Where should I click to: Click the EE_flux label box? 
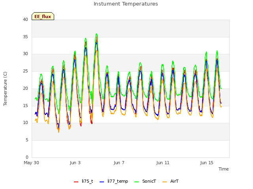click(43, 16)
